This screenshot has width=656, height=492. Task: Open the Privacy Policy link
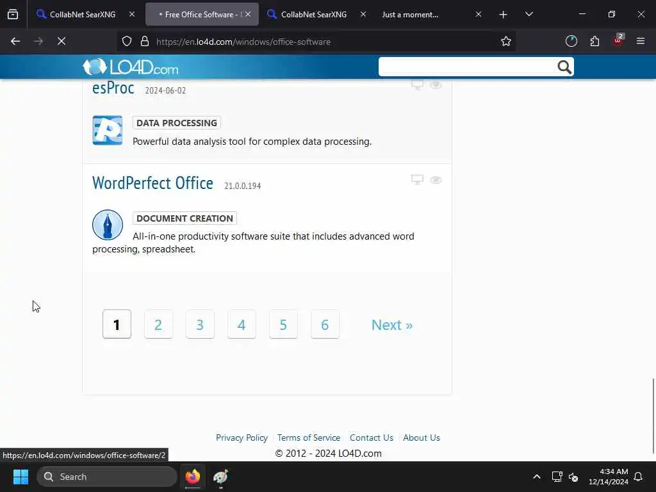tap(242, 438)
